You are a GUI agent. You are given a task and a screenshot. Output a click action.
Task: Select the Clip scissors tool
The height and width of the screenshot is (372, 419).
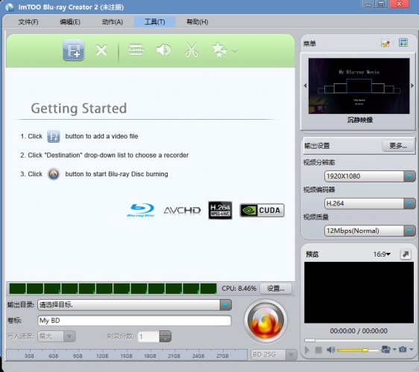click(192, 50)
